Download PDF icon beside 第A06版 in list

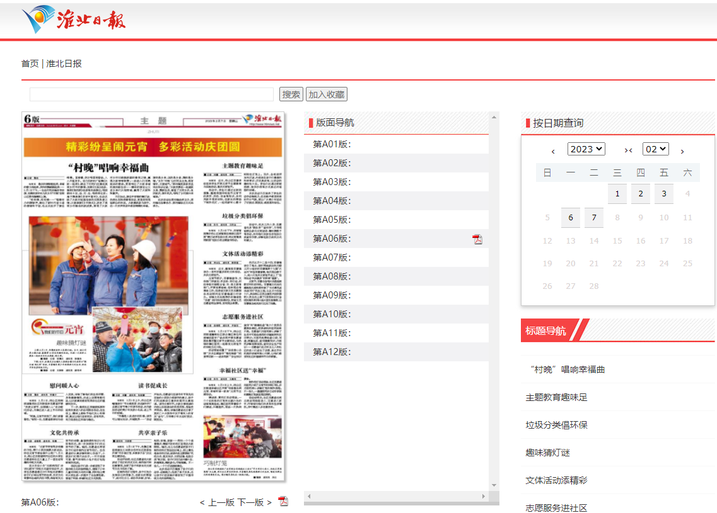tap(477, 239)
